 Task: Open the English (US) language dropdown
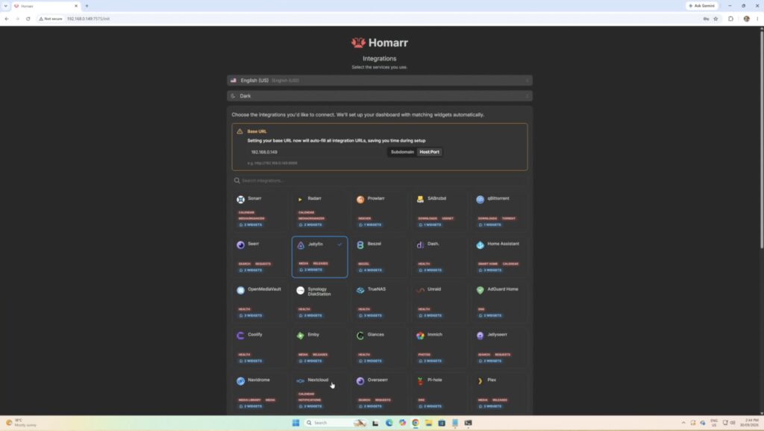pos(380,81)
